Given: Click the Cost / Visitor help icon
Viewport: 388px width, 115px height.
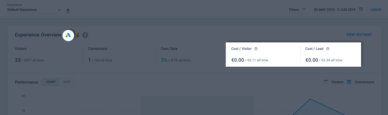Looking at the screenshot, I should tap(256, 49).
